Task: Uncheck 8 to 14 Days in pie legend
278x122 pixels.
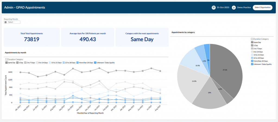Action: [252, 52]
